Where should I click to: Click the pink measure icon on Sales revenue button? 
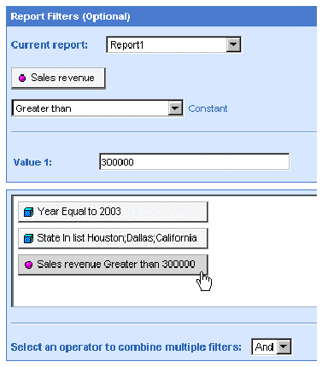click(22, 78)
